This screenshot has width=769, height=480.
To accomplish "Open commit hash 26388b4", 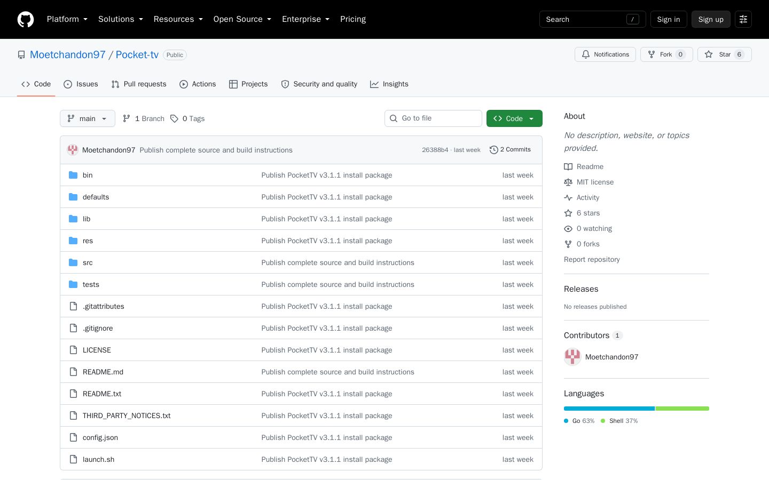I will [435, 150].
